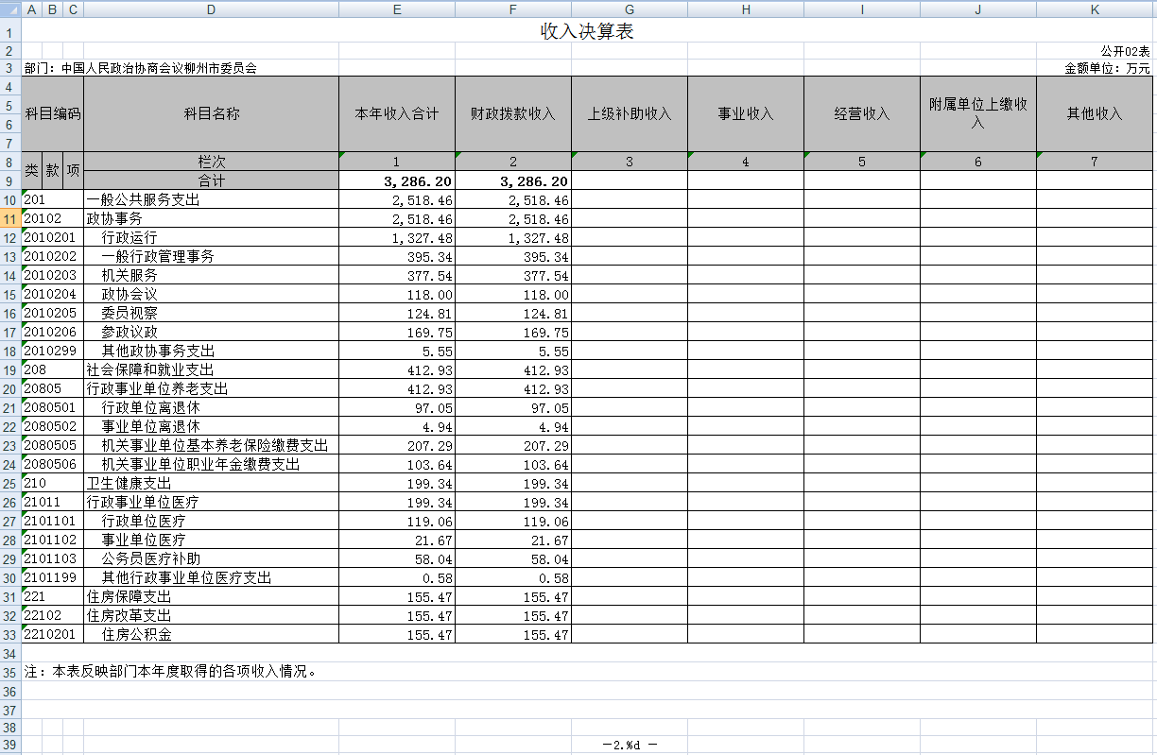
Task: Click the 1,327.48 value in column E
Action: [397, 237]
